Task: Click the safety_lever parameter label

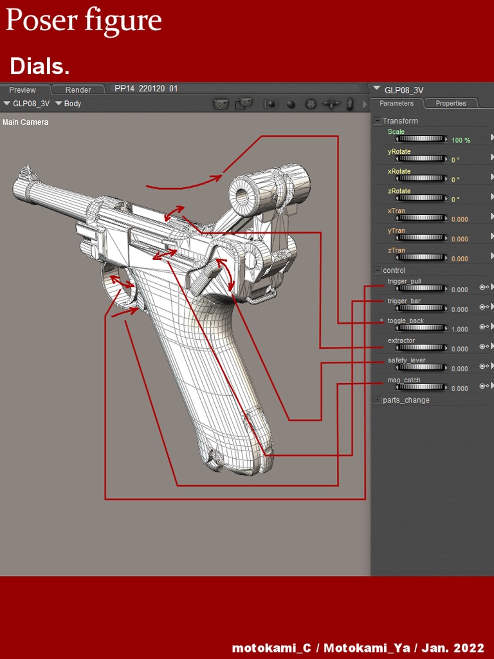Action: (407, 360)
